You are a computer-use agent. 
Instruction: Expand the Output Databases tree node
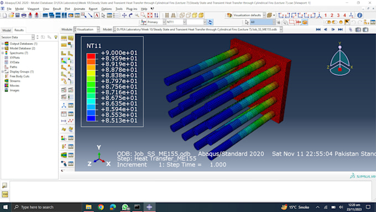(x=3, y=44)
